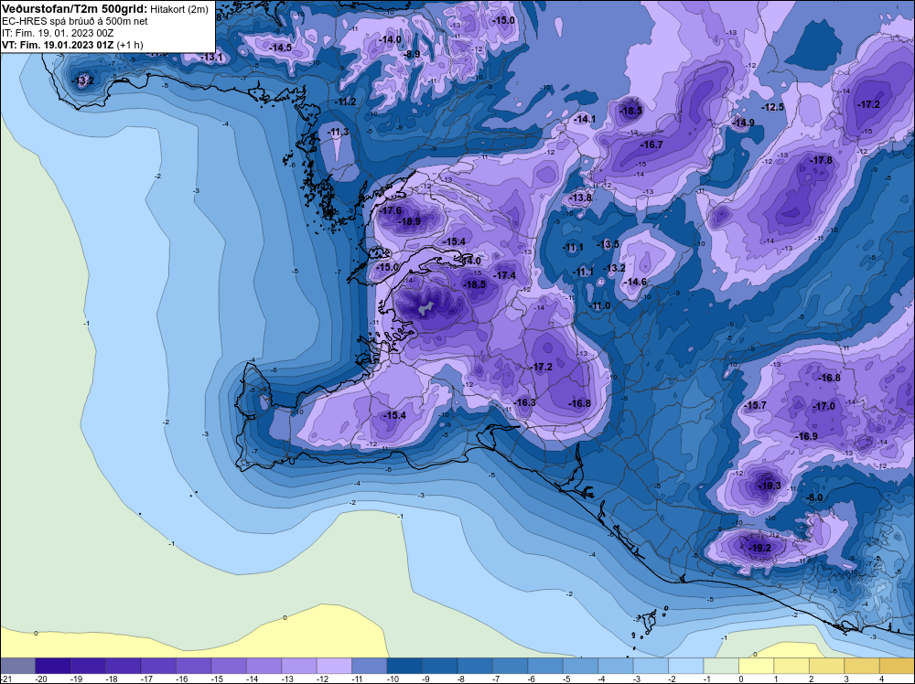The width and height of the screenshot is (915, 684).
Task: Select the -17.4 temperature label
Action: pos(505,275)
